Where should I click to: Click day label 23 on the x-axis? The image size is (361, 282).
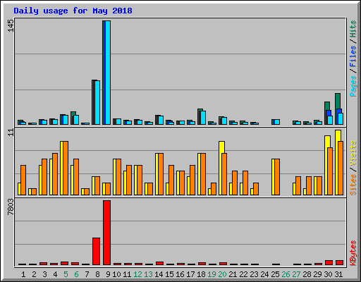tap(254, 274)
